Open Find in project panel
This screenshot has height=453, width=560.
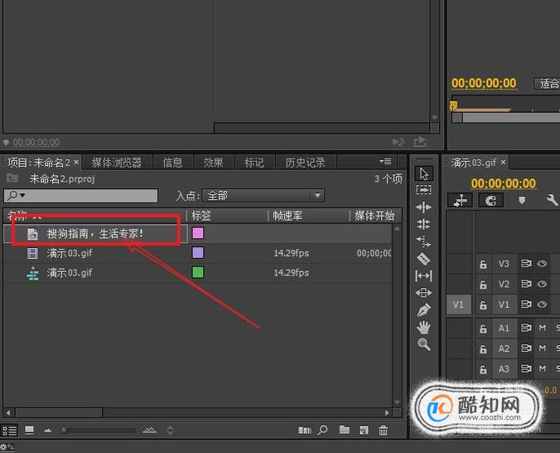pyautogui.click(x=323, y=430)
